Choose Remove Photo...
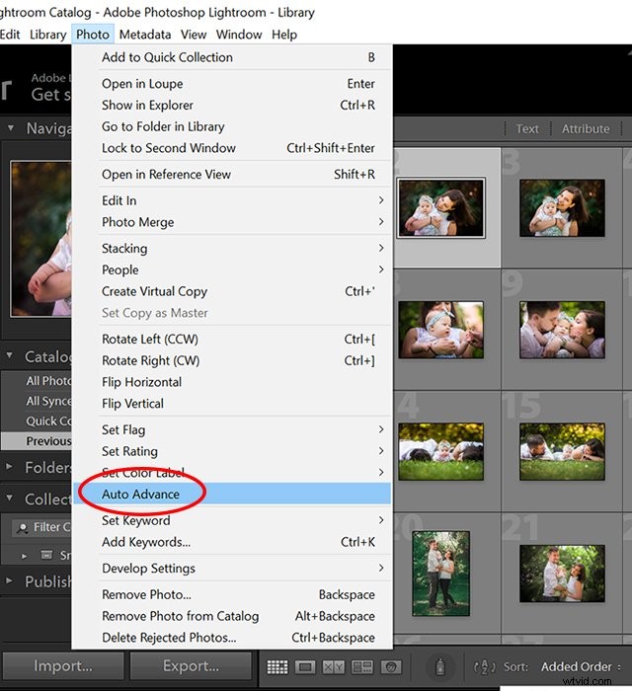Image resolution: width=632 pixels, height=691 pixels. [x=232, y=595]
